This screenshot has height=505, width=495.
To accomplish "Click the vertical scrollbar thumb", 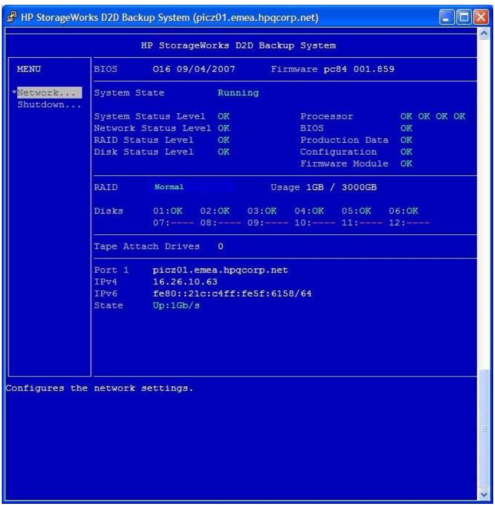I will coord(484,428).
